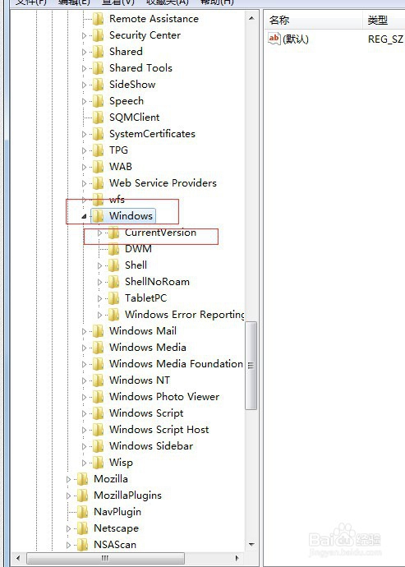Select the Shell subkey label
The image size is (405, 567).
(x=136, y=265)
